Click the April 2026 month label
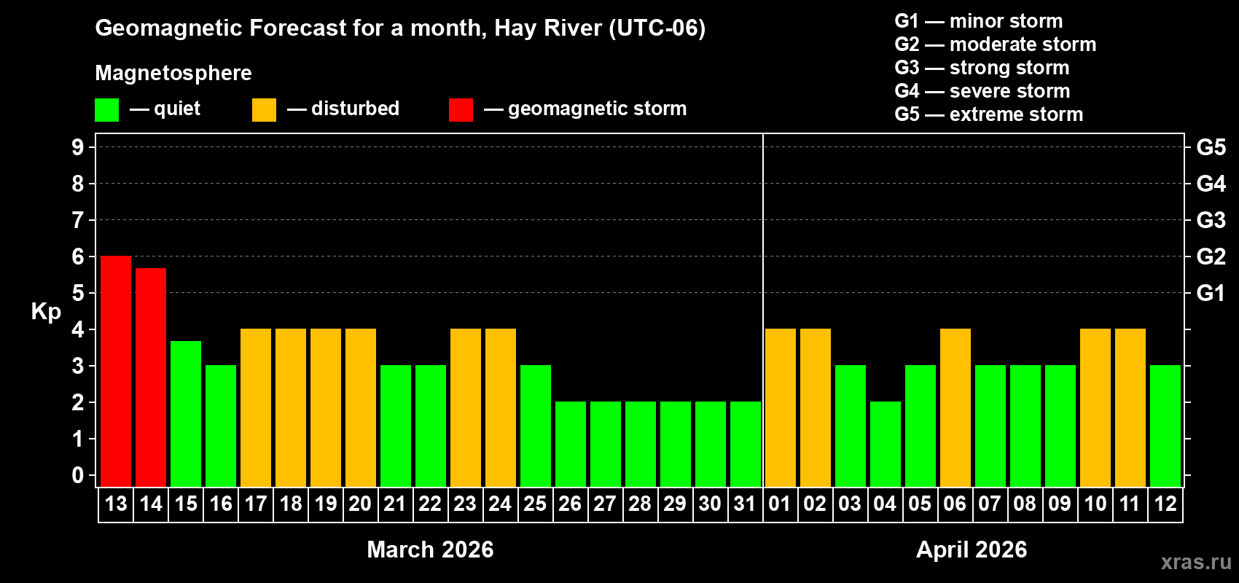Screen dimensions: 1239x583 972,549
